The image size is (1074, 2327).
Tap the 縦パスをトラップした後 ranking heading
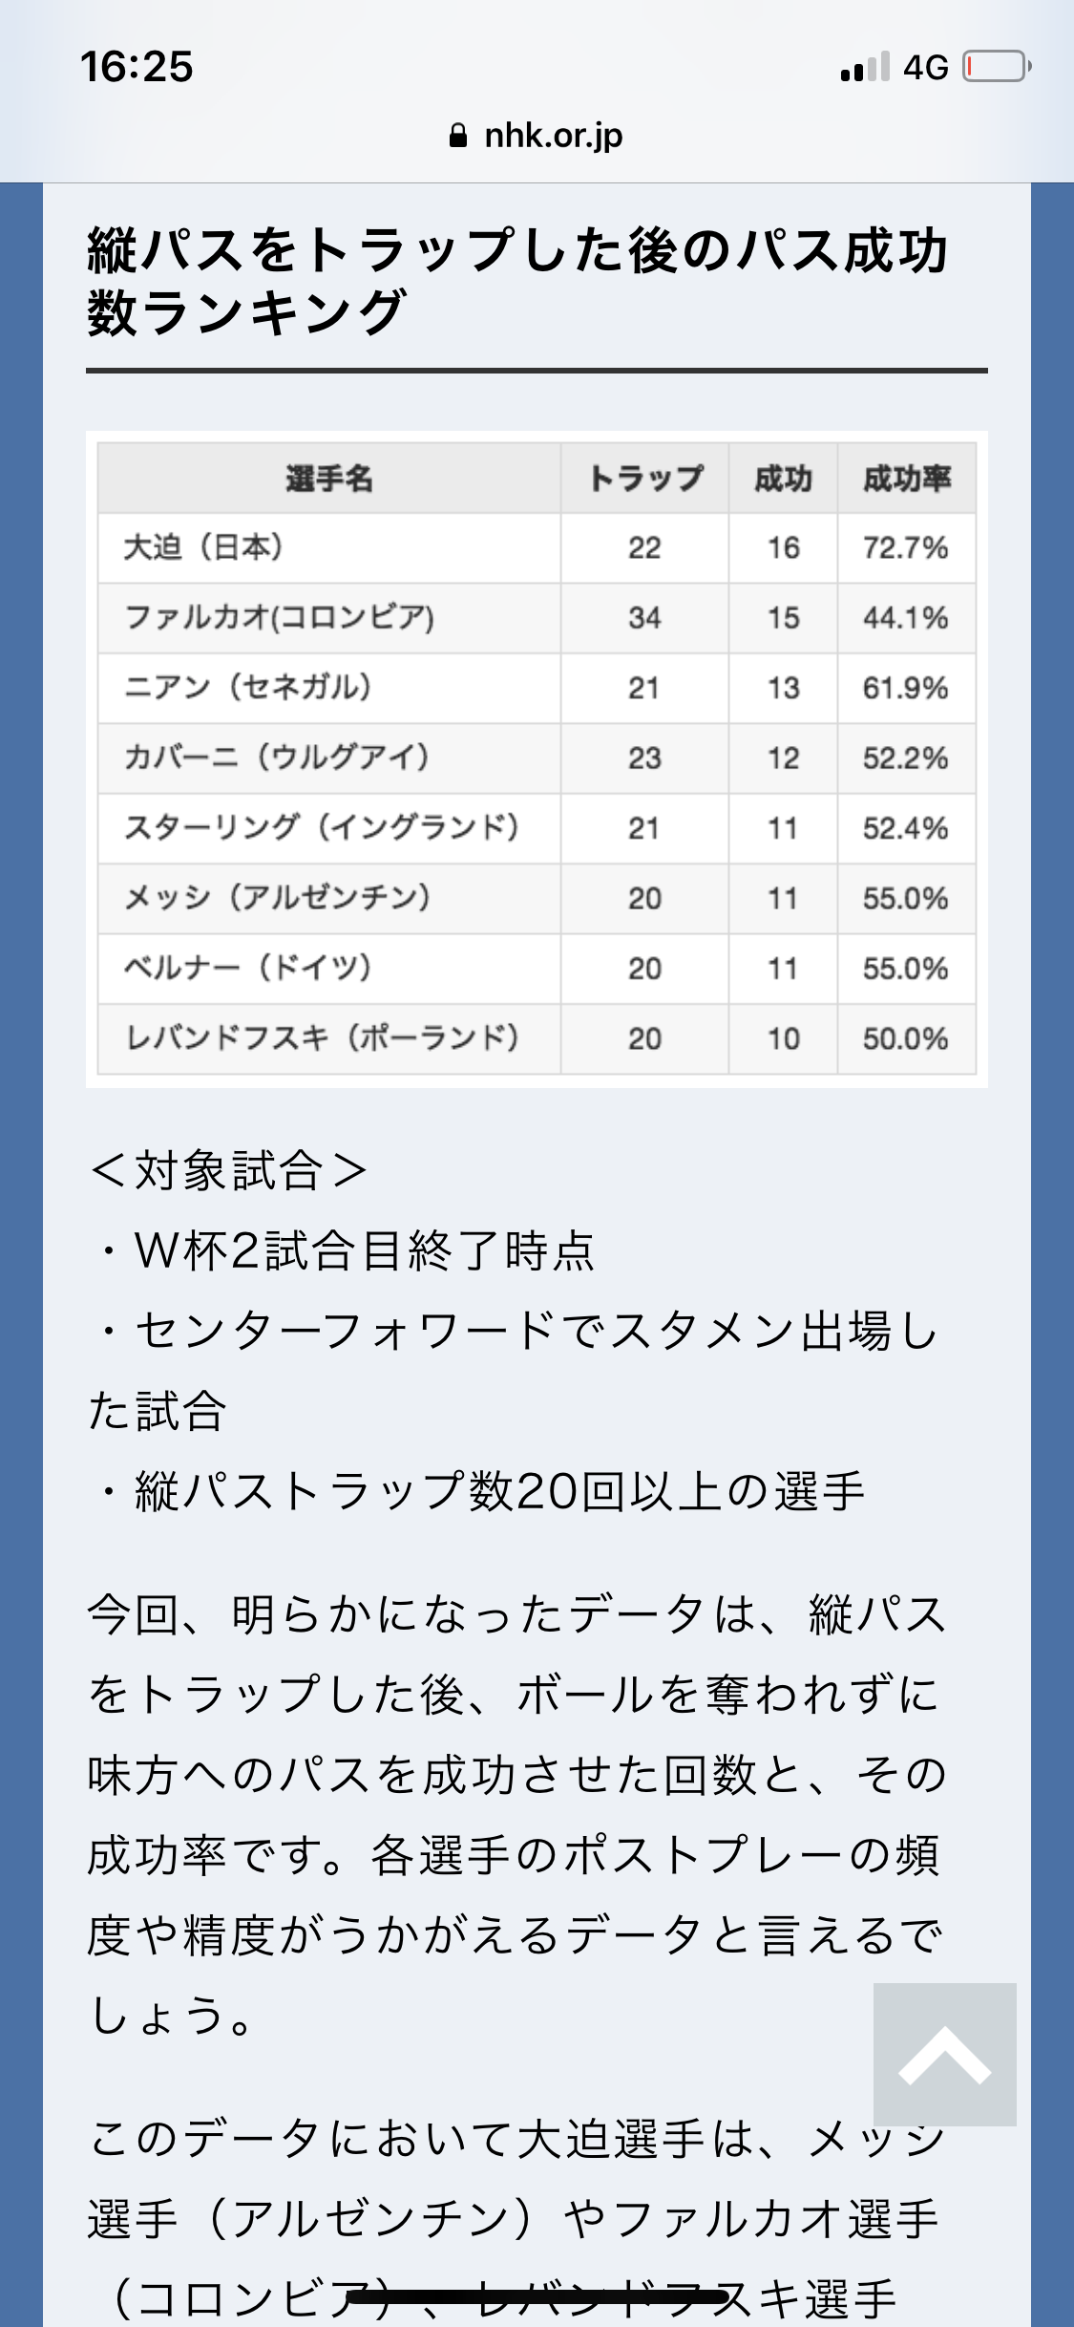coord(516,281)
